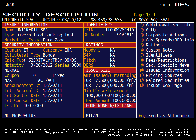Click the 1st Coupon Date 3/20/12
Screen dimensions: 196x140
54,101
